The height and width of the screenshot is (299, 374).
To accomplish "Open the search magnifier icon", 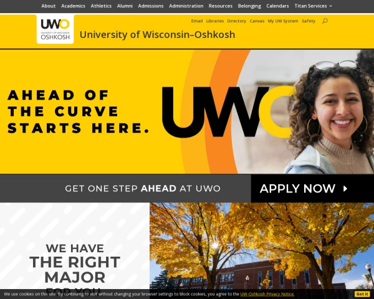I will tap(325, 21).
